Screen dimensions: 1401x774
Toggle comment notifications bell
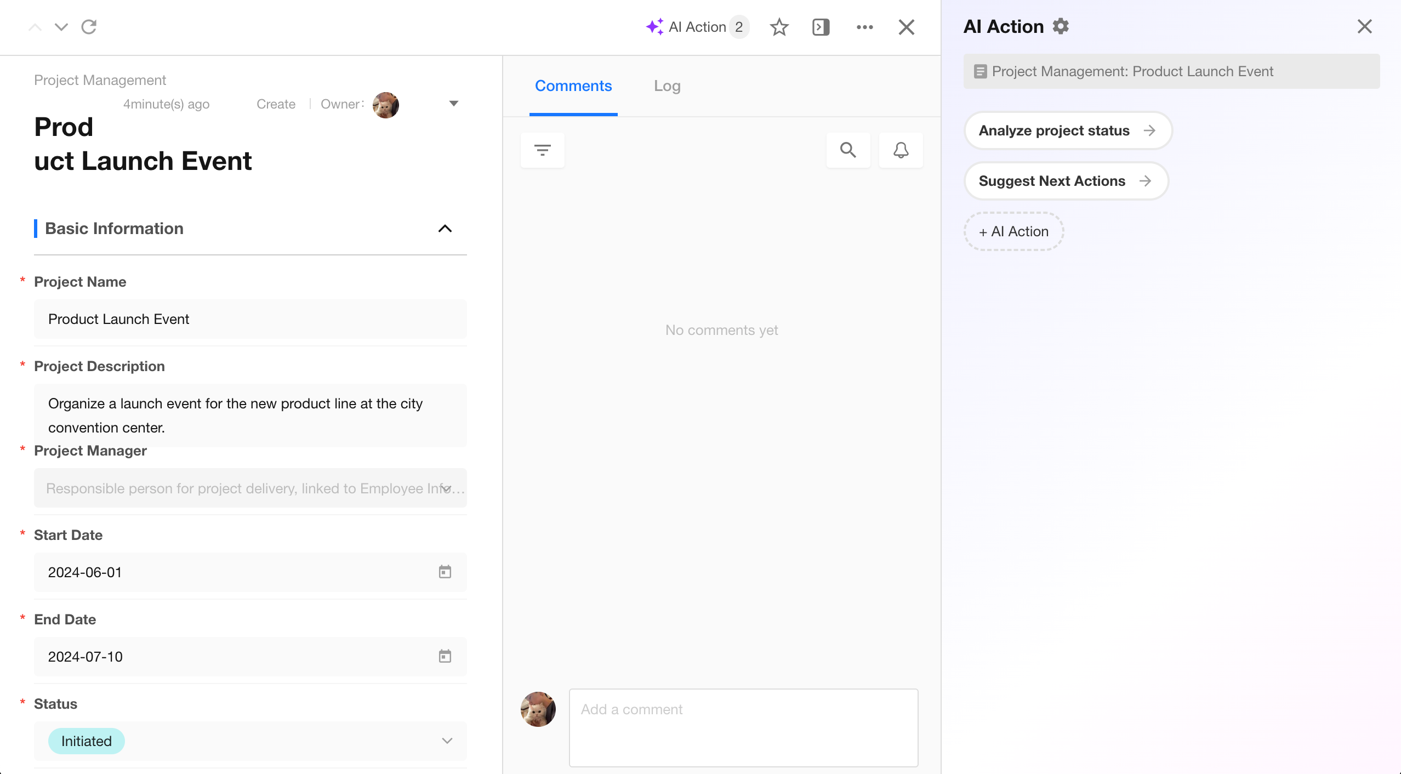(901, 150)
